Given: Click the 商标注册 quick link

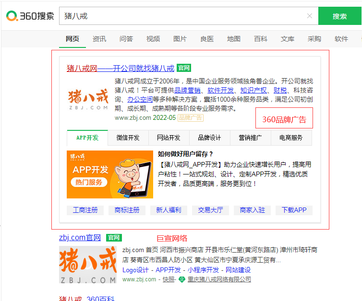Looking at the screenshot, I should (x=127, y=210).
